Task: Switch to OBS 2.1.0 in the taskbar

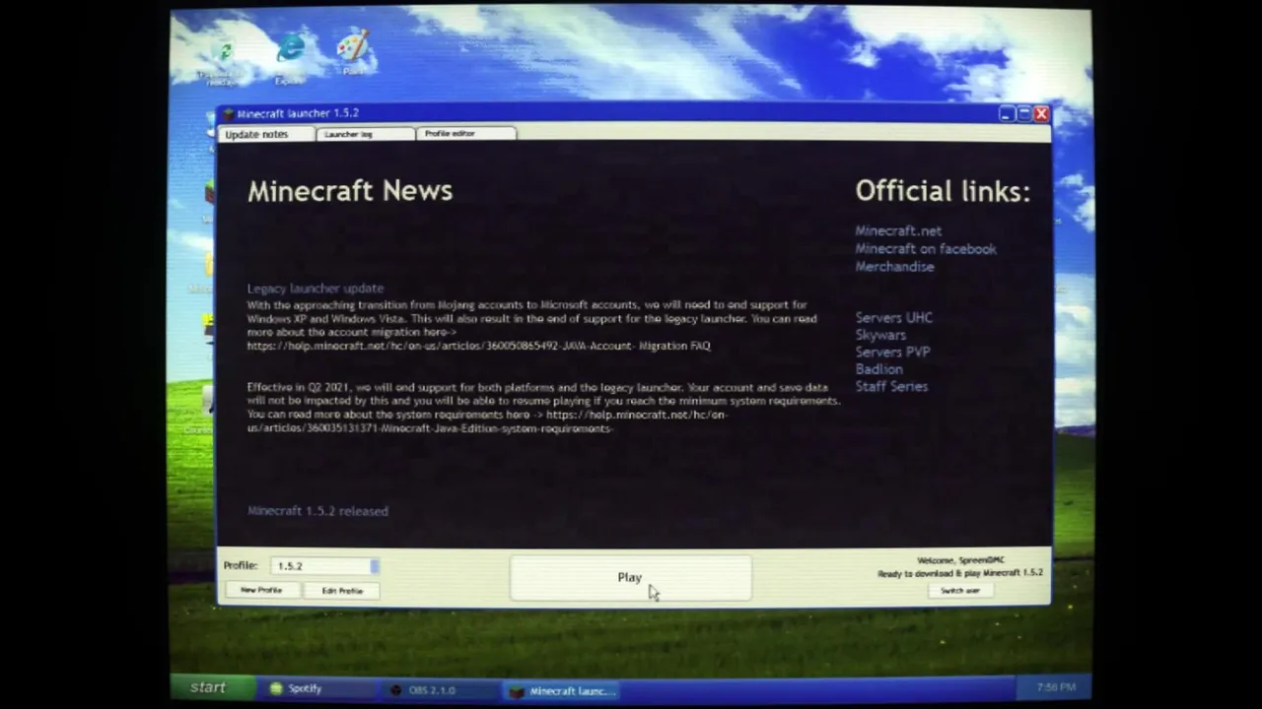Action: click(439, 690)
